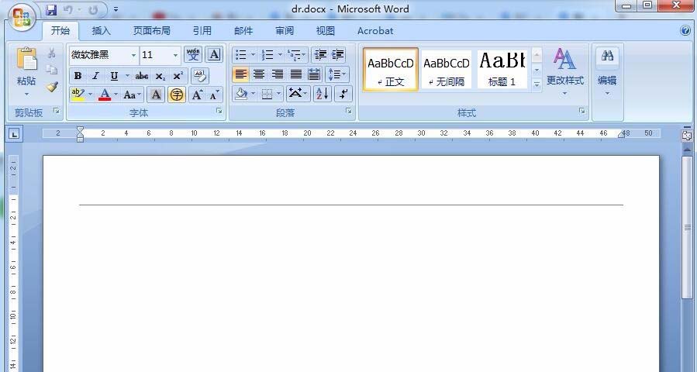Image resolution: width=697 pixels, height=372 pixels.
Task: Show or hide paragraph marks
Action: point(343,94)
